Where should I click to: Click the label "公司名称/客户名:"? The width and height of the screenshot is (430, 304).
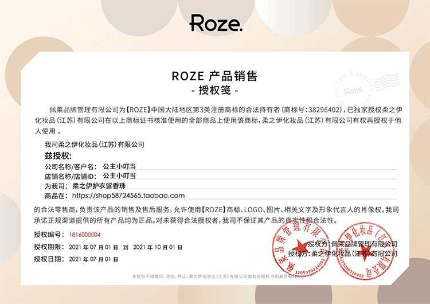click(71, 166)
